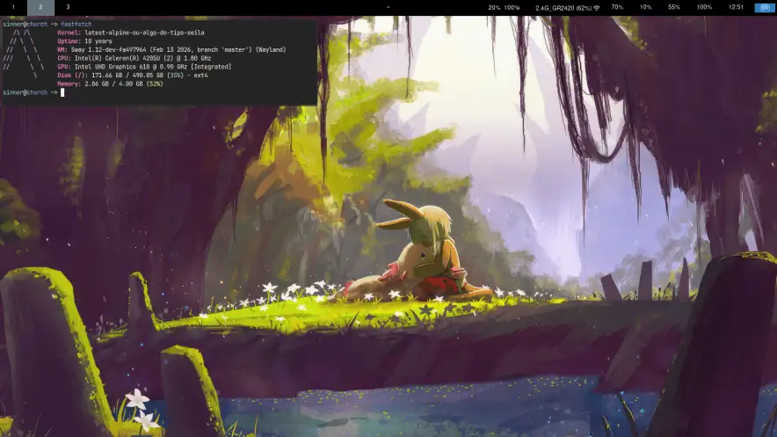Image resolution: width=777 pixels, height=437 pixels.
Task: Click the 'fastfetch' command text
Action: (76, 24)
